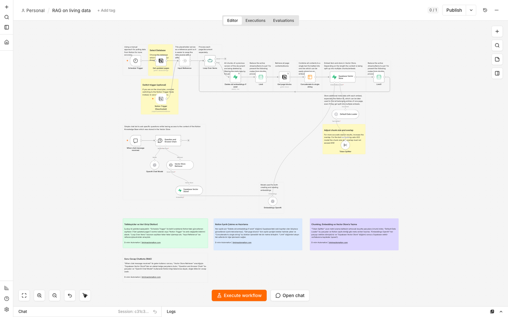Image resolution: width=508 pixels, height=317 pixels.
Task: Toggle the left sidebar panel icon
Action: (x=6, y=27)
